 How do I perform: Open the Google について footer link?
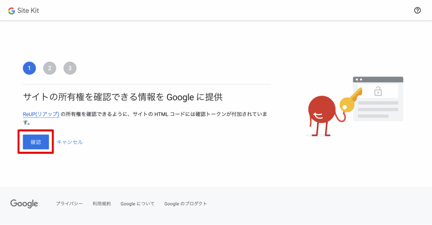click(x=138, y=204)
